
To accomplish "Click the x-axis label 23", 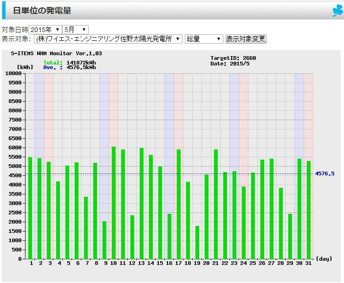I will (234, 263).
